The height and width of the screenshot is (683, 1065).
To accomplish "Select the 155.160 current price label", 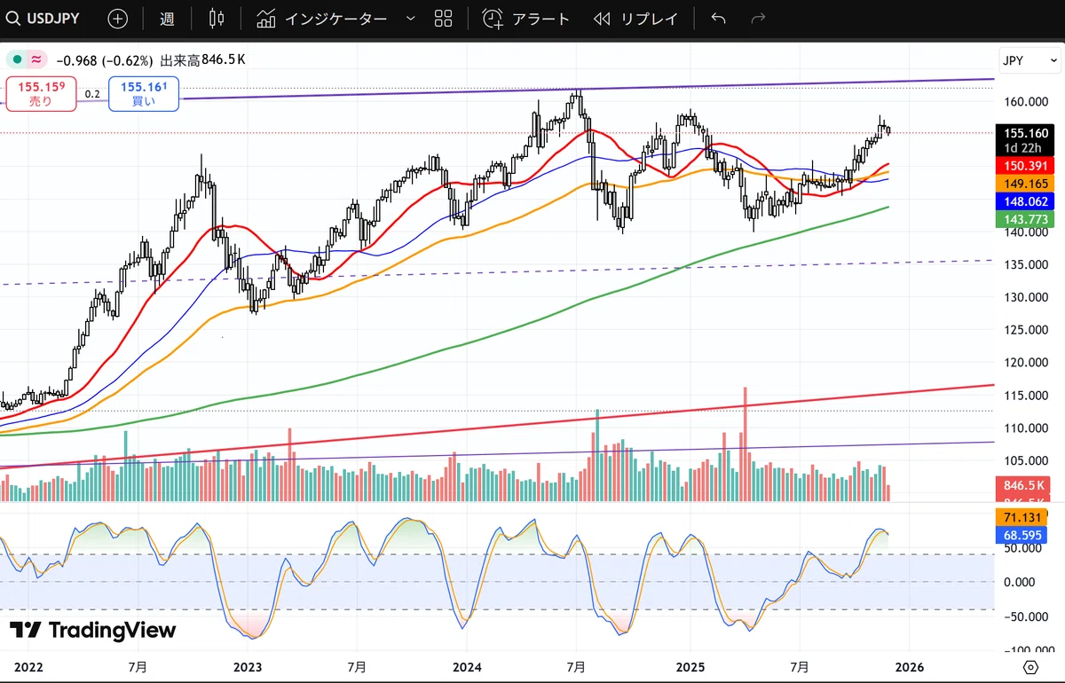I will click(x=1025, y=133).
